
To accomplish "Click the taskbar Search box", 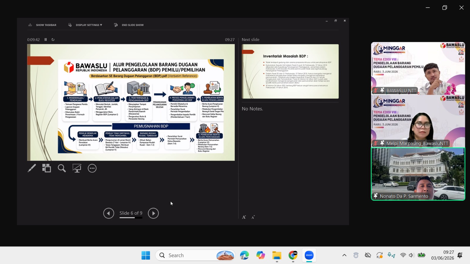I will tap(195, 255).
